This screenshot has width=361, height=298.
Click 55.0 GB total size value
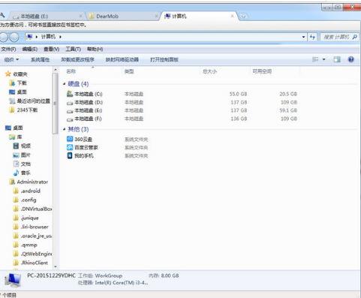tap(238, 94)
